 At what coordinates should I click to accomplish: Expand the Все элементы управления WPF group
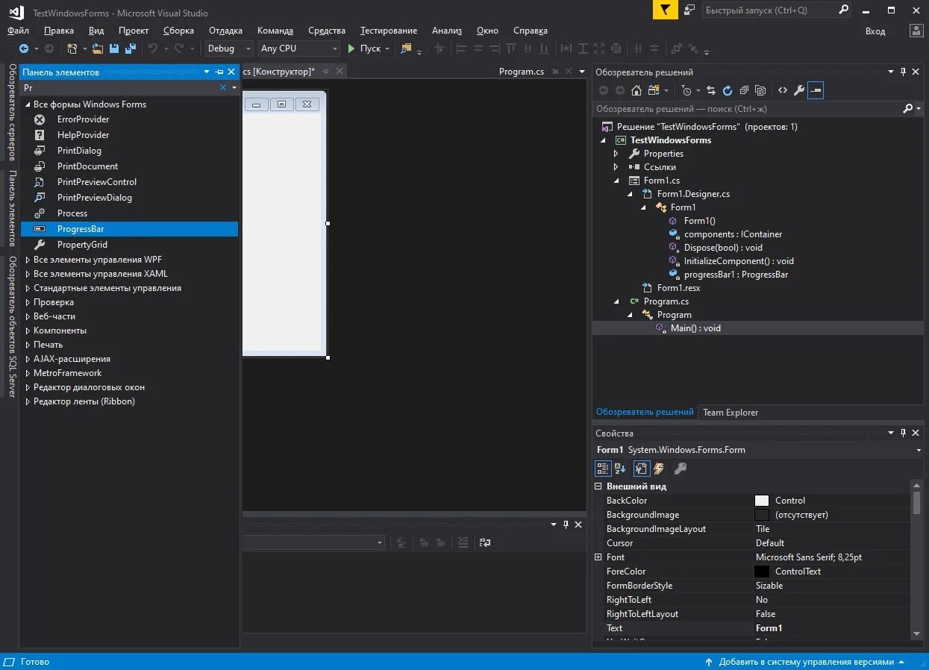pyautogui.click(x=28, y=260)
